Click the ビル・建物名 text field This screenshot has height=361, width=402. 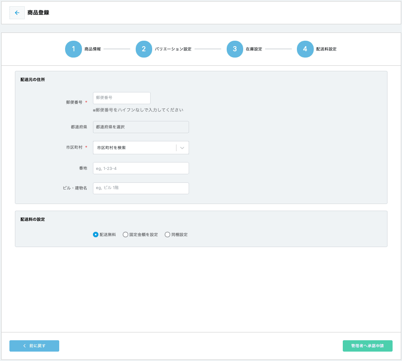(141, 188)
